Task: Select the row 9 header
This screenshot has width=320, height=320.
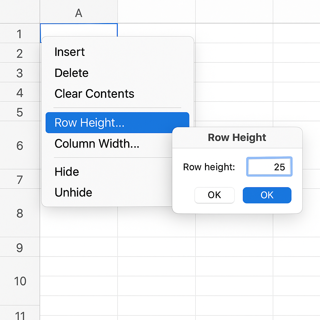Action: point(20,247)
